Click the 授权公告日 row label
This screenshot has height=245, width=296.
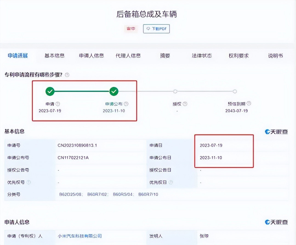coord(160,170)
